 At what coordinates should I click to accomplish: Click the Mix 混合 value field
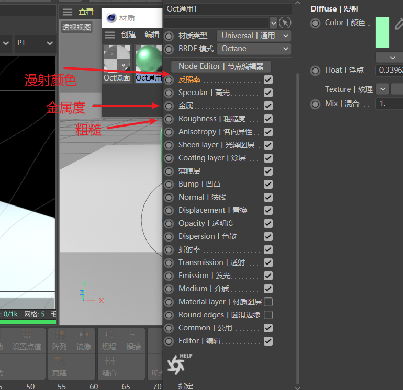pos(389,104)
